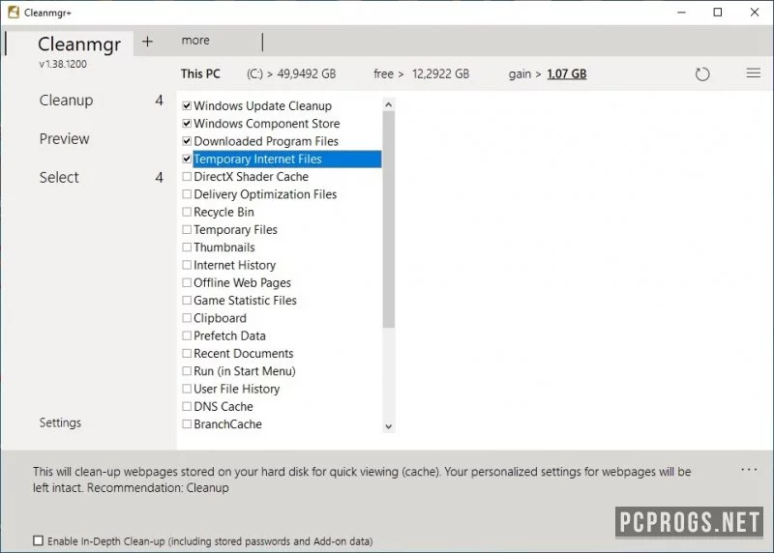Click the list scrollbar thumb
This screenshot has height=553, width=774.
click(x=389, y=219)
